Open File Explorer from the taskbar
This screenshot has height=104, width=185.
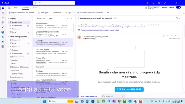98,101
